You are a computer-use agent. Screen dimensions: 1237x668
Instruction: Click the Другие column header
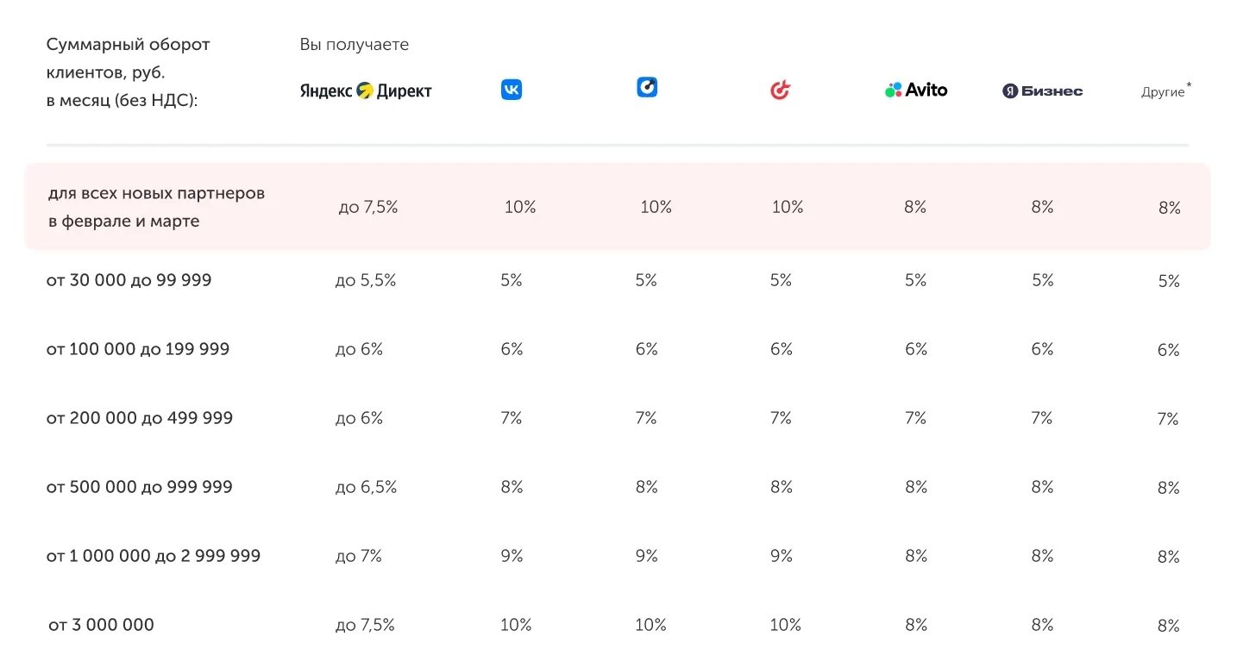click(1164, 91)
